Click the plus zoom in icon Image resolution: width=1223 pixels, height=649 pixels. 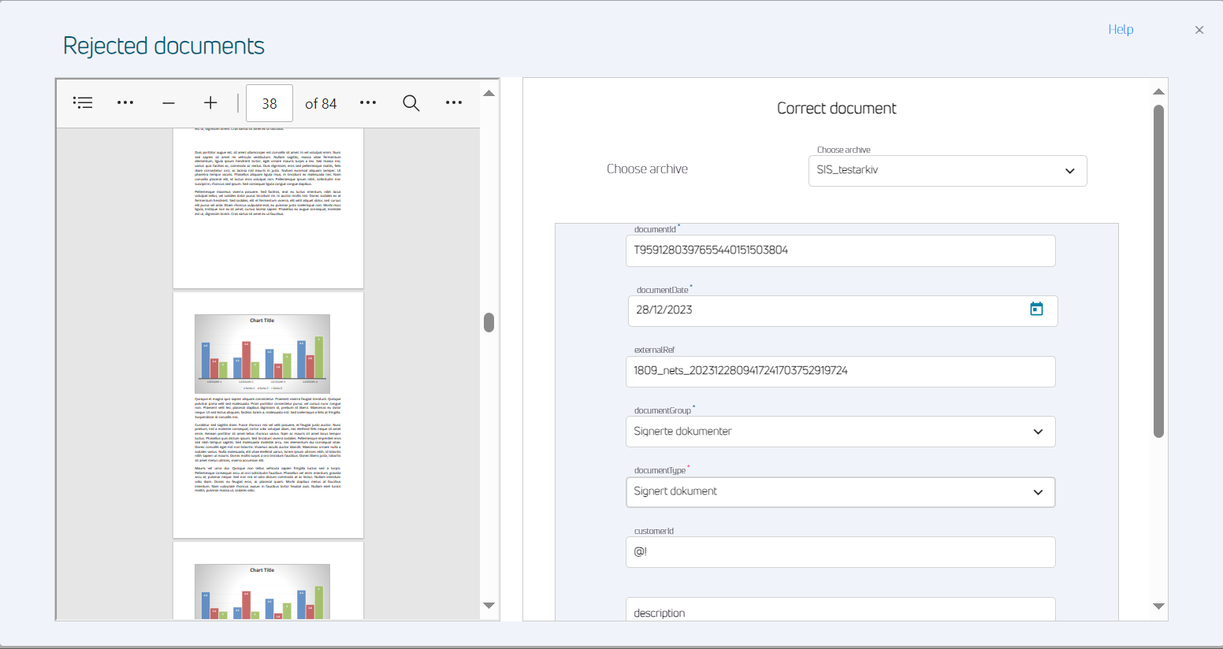click(x=210, y=103)
